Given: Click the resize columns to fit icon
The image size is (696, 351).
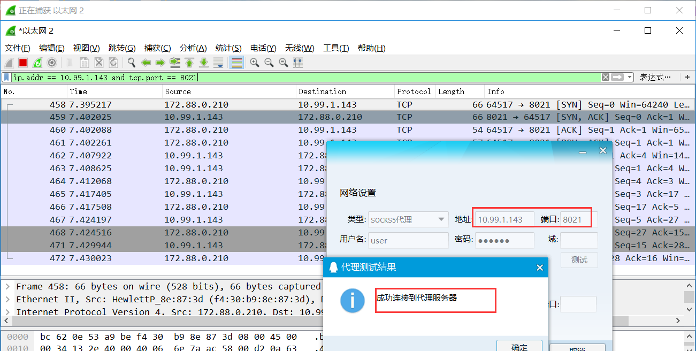Looking at the screenshot, I should (298, 63).
